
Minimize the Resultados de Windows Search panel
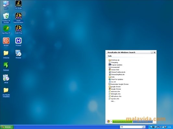[152, 52]
